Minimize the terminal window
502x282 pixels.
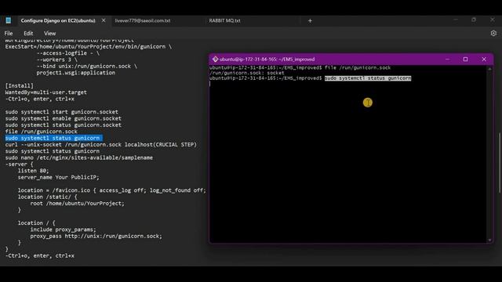447,60
